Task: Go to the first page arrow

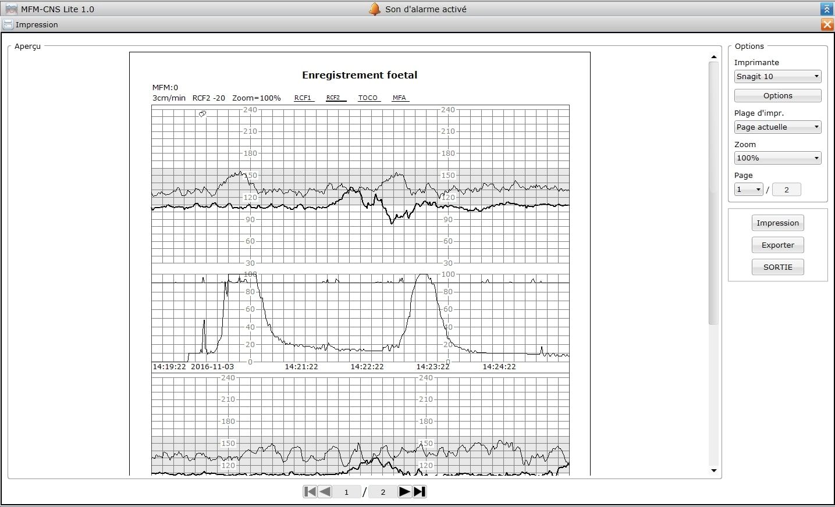Action: (310, 492)
